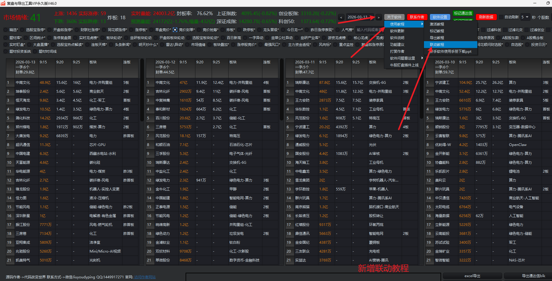
Task: Expand the 软件问题看这里 submenu
Action: click(404, 58)
